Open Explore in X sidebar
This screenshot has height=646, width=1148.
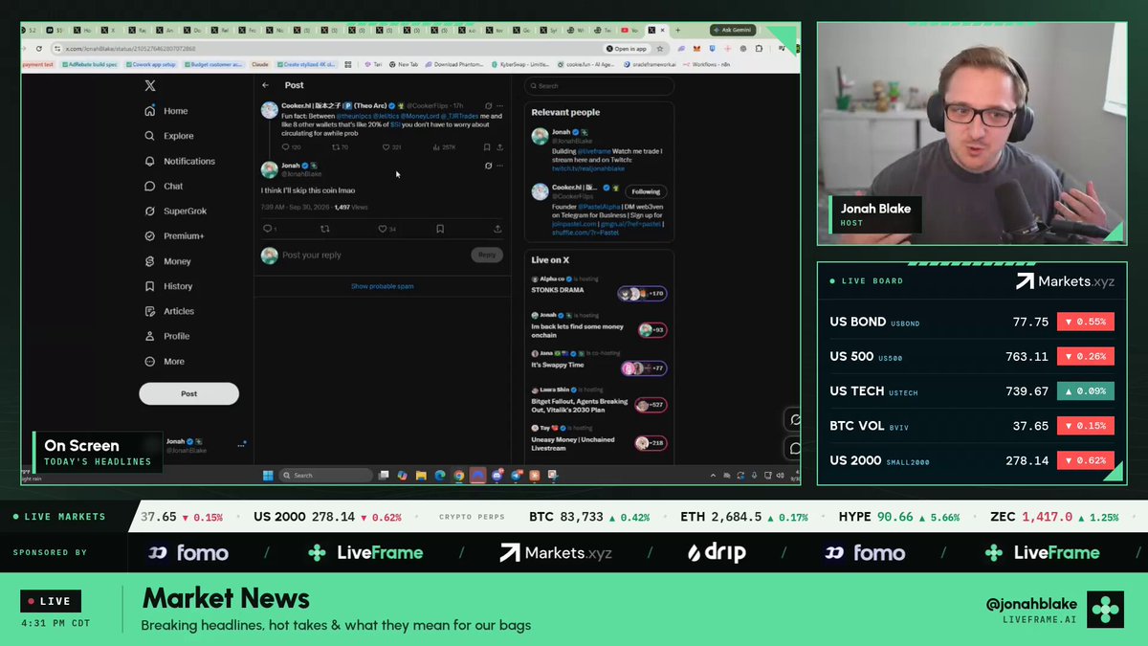tap(169, 136)
